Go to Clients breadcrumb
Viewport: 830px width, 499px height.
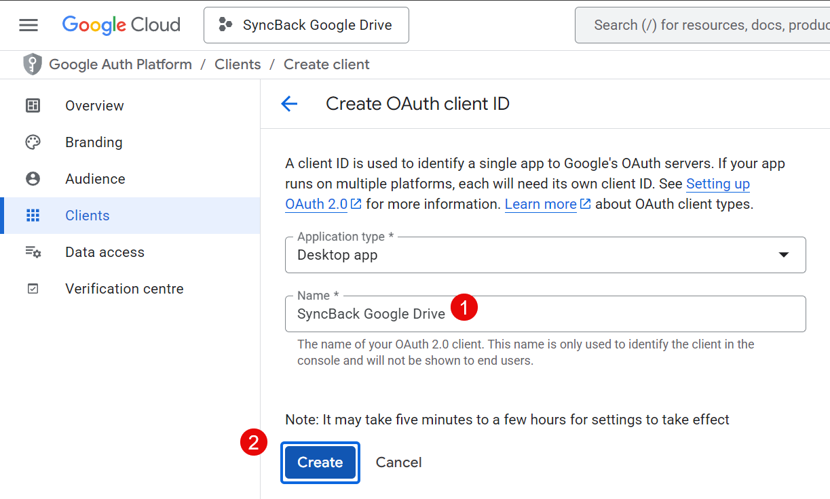[238, 64]
